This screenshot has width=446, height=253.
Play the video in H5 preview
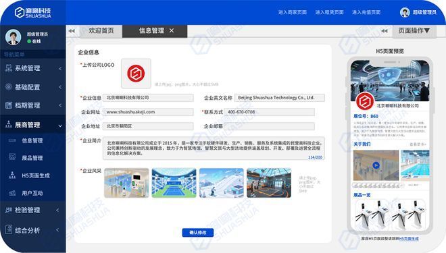click(x=376, y=165)
